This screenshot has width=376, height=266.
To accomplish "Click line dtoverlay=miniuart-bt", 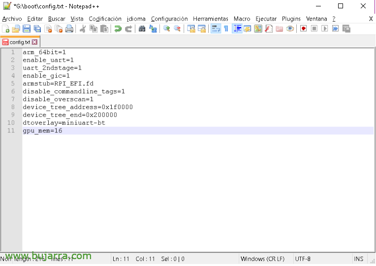I will point(64,123).
